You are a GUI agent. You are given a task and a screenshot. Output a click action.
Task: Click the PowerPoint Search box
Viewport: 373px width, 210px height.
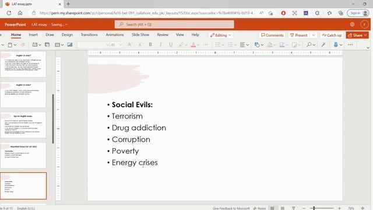pyautogui.click(x=174, y=24)
